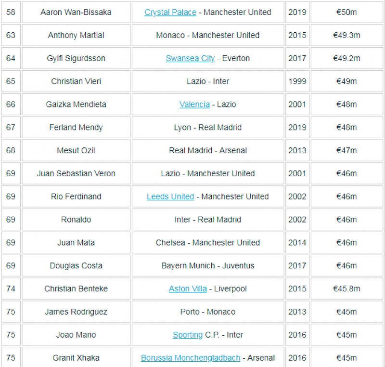
Task: Click the Anthony Martial player cell
Action: (x=76, y=35)
